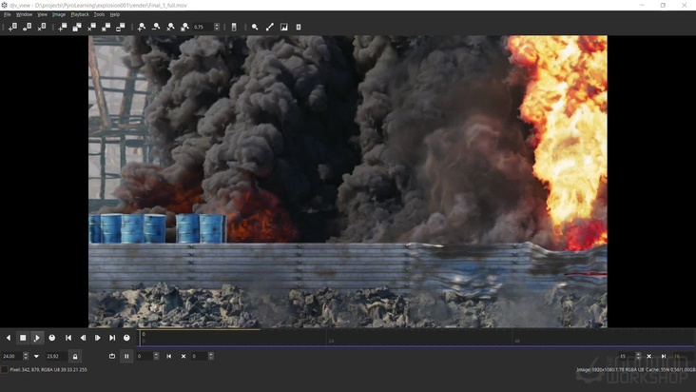Click the 'Pixel: 342, 879' status readout

click(x=48, y=369)
